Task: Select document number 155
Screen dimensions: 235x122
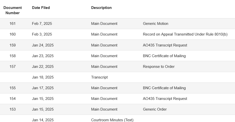Action: [12, 88]
